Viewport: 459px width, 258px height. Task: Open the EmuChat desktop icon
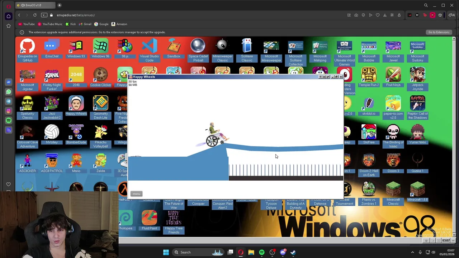[x=52, y=48]
